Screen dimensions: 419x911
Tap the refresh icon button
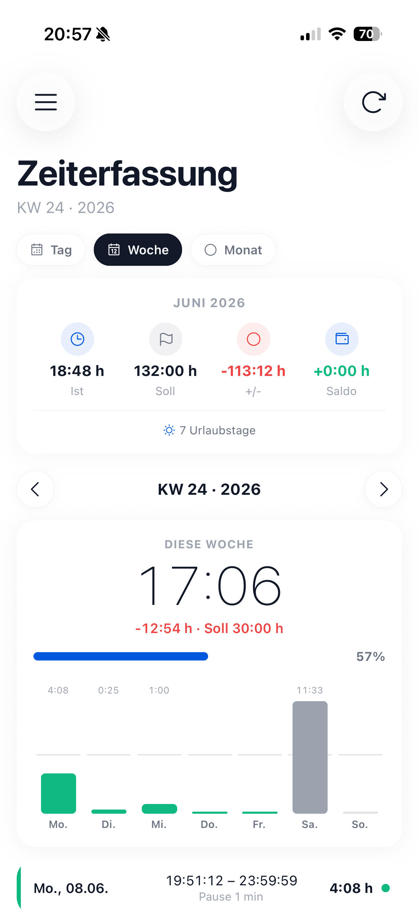pos(373,102)
